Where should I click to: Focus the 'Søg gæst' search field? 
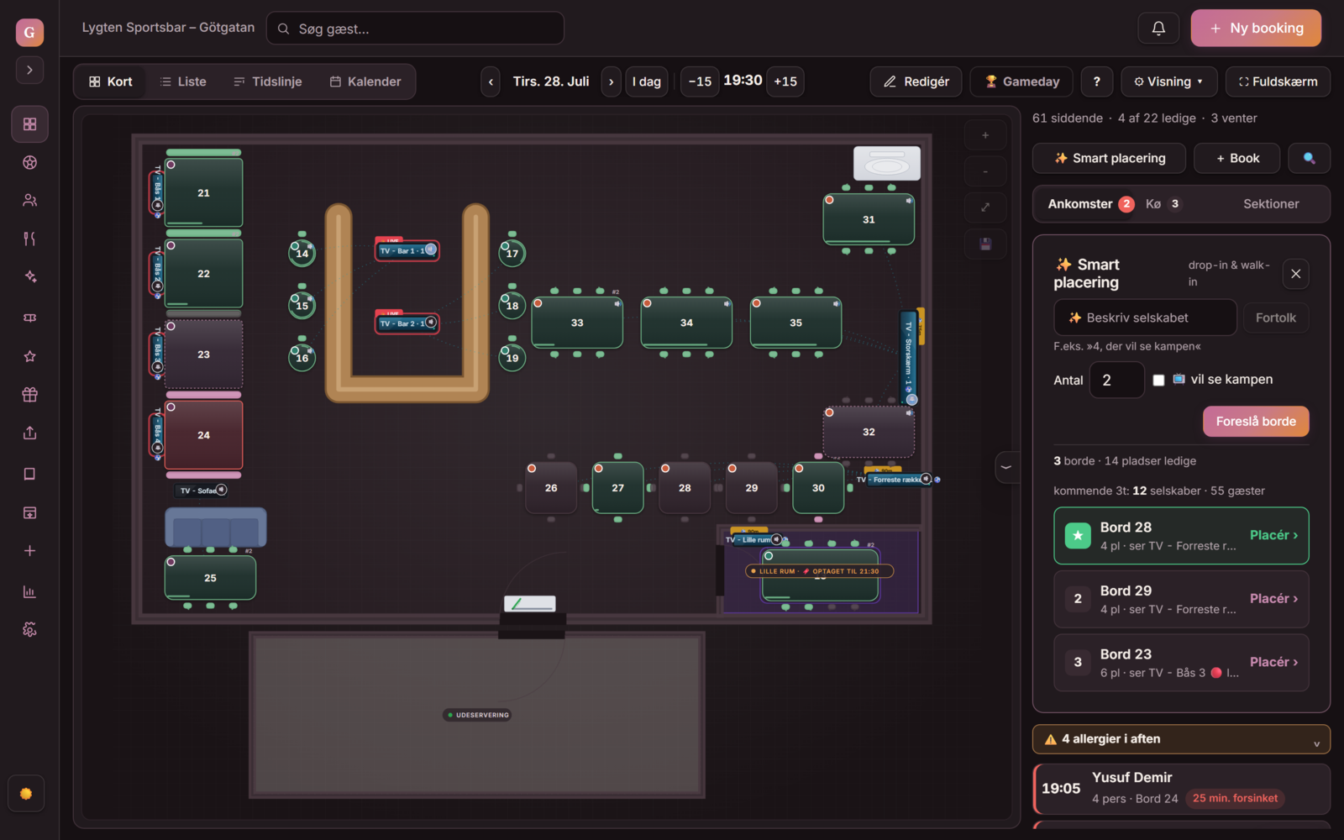(415, 29)
